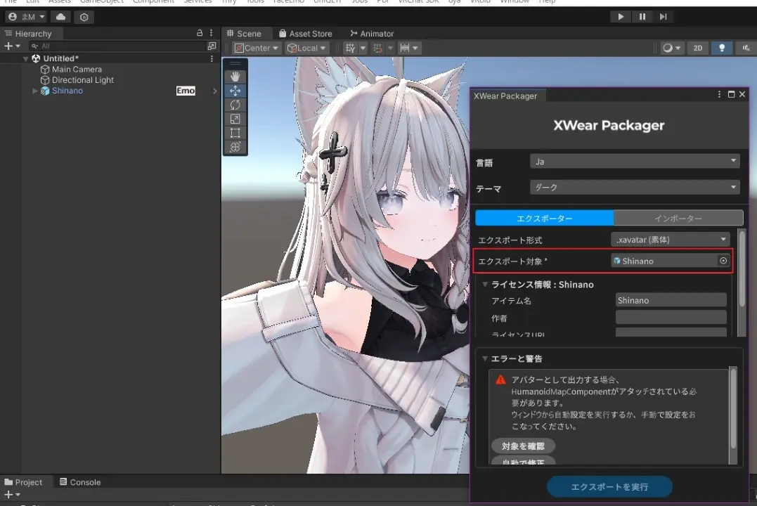The image size is (757, 506).
Task: Select the Move tool in Scene toolbar
Action: [235, 91]
